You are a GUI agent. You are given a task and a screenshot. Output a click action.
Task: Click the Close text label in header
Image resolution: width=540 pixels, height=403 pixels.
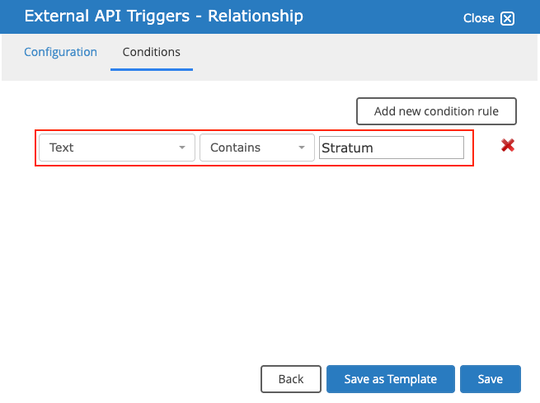click(x=478, y=18)
